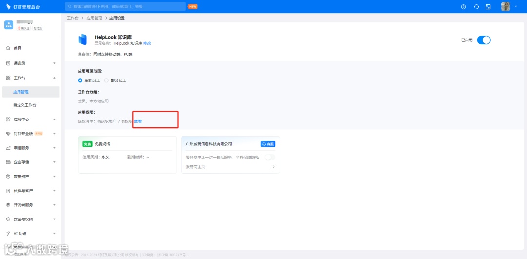Open the 通讯录 menu label
Image resolution: width=527 pixels, height=259 pixels.
[20, 63]
